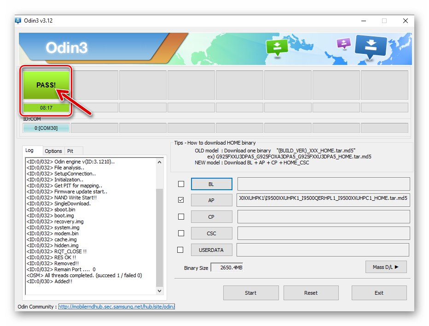
Task: Uncheck the AP file checkbox
Action: click(181, 200)
